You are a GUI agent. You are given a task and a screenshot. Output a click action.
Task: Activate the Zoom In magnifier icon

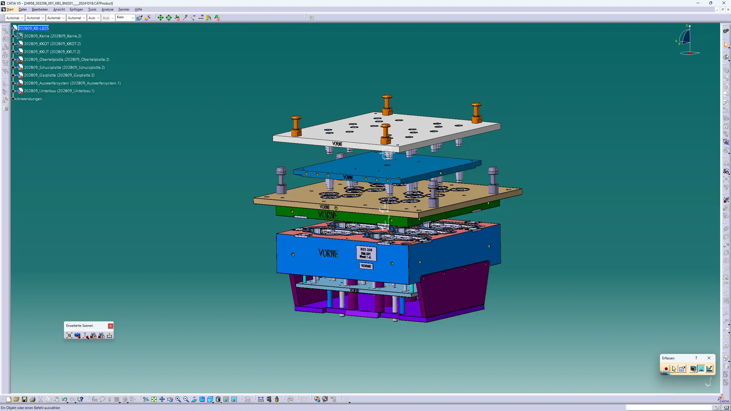click(178, 399)
